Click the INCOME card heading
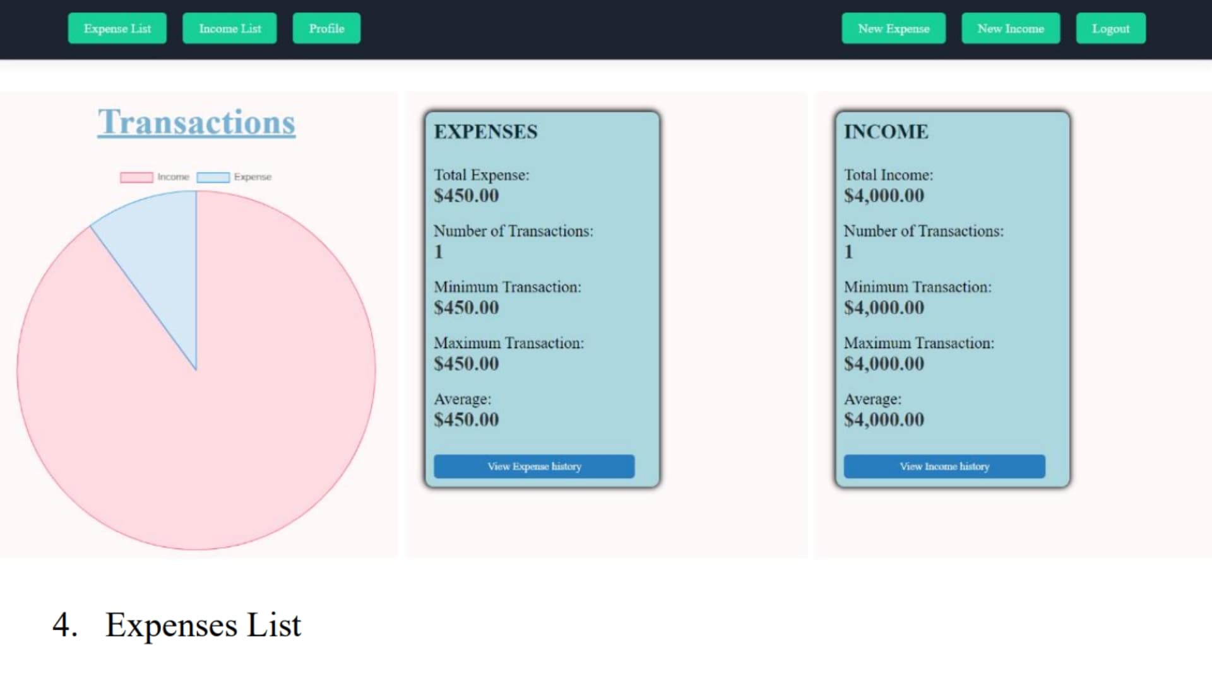Viewport: 1212px width, 681px height. click(886, 132)
